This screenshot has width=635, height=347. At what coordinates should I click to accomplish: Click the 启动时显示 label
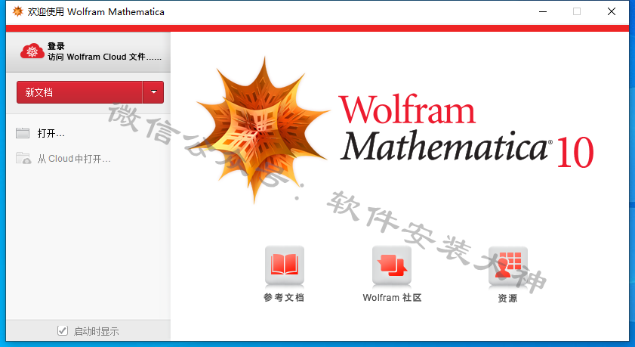point(97,331)
